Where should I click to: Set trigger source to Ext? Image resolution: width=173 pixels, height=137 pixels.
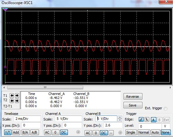166,120
